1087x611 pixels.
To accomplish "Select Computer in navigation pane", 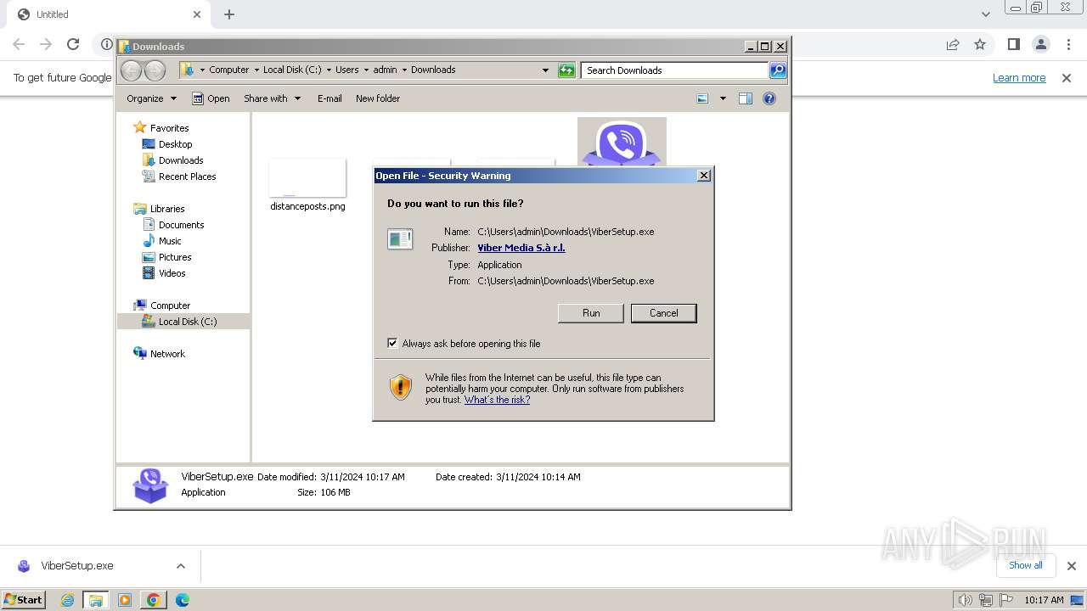I will 170,305.
